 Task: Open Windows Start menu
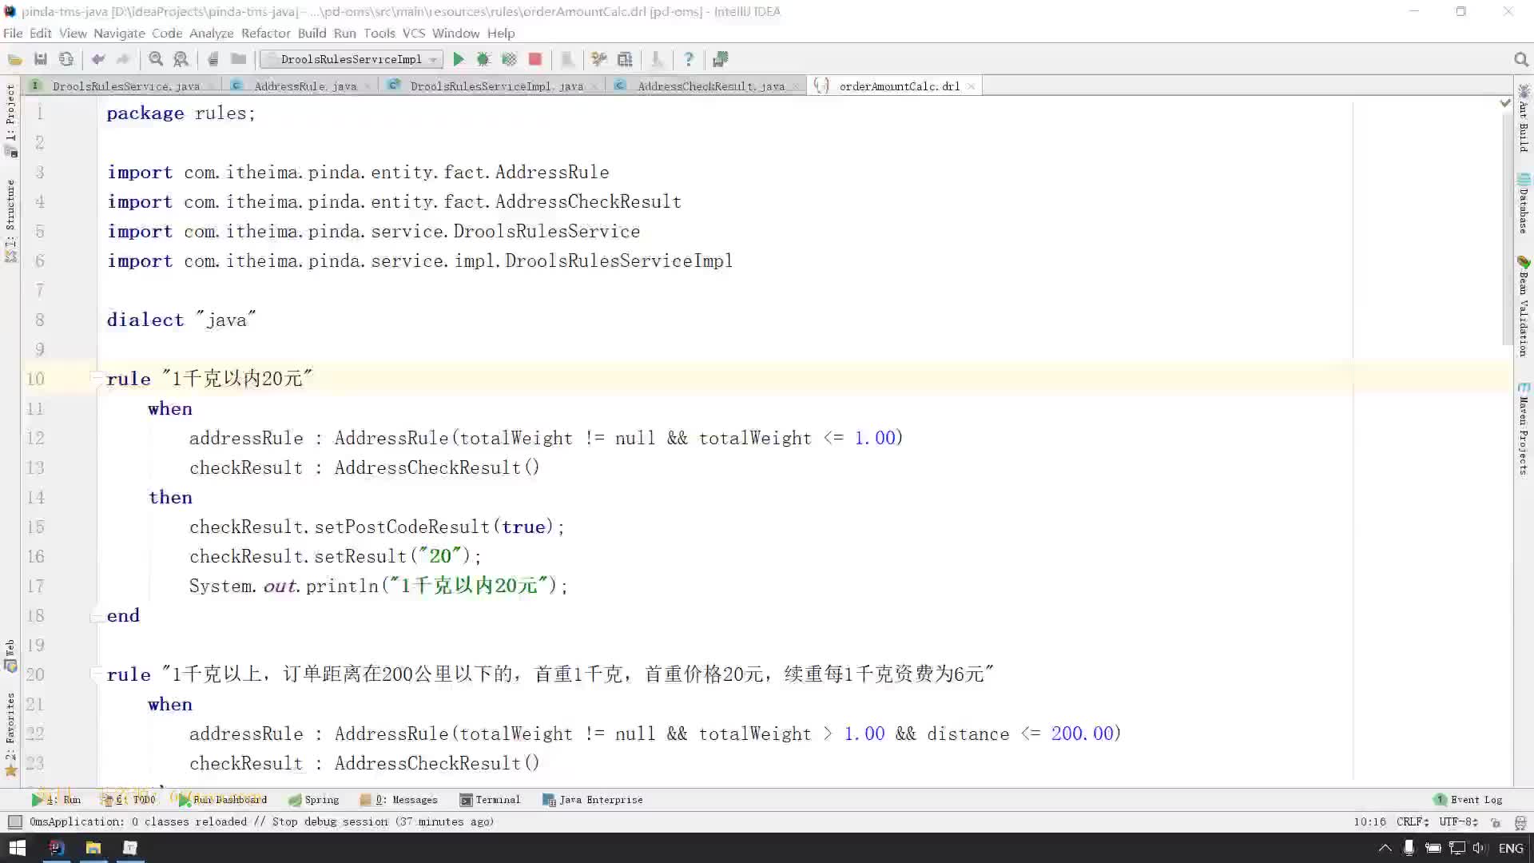17,848
